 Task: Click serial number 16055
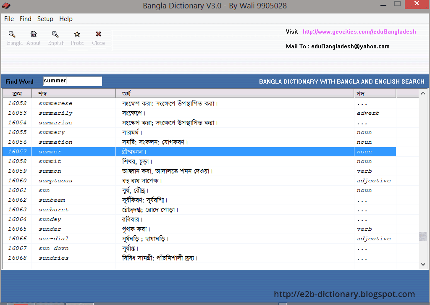tap(17, 132)
